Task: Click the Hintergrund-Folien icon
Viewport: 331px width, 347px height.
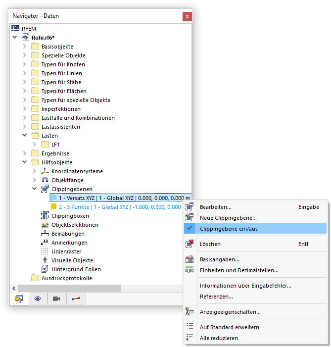Action: [45, 269]
